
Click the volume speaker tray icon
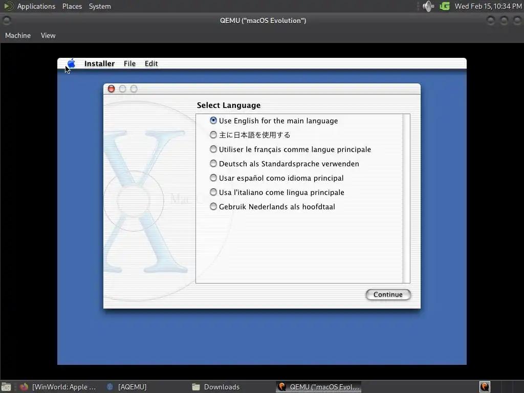[x=428, y=6]
